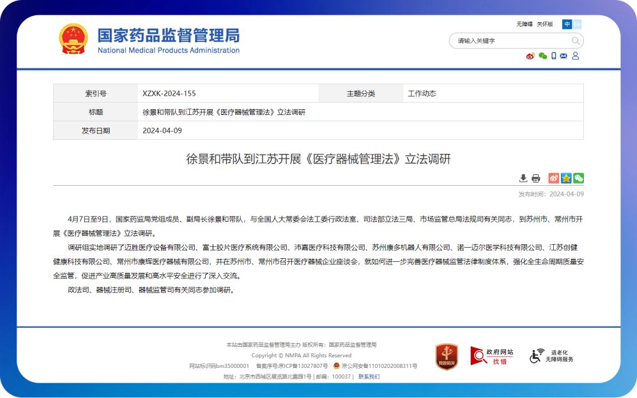The image size is (637, 398).
Task: Click the email envelope icon
Action: click(563, 56)
